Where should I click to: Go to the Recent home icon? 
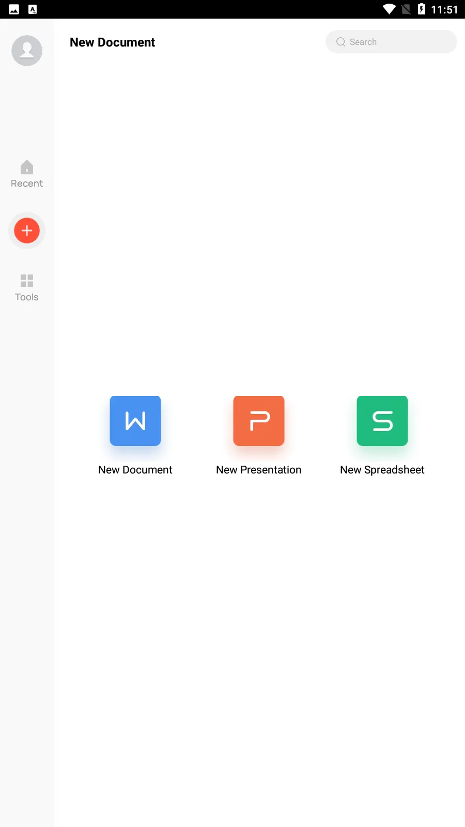27,167
